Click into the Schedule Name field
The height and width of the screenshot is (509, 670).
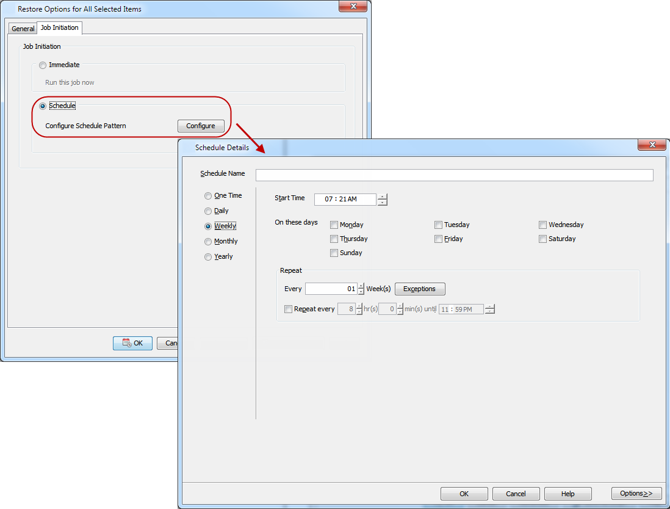pos(454,175)
